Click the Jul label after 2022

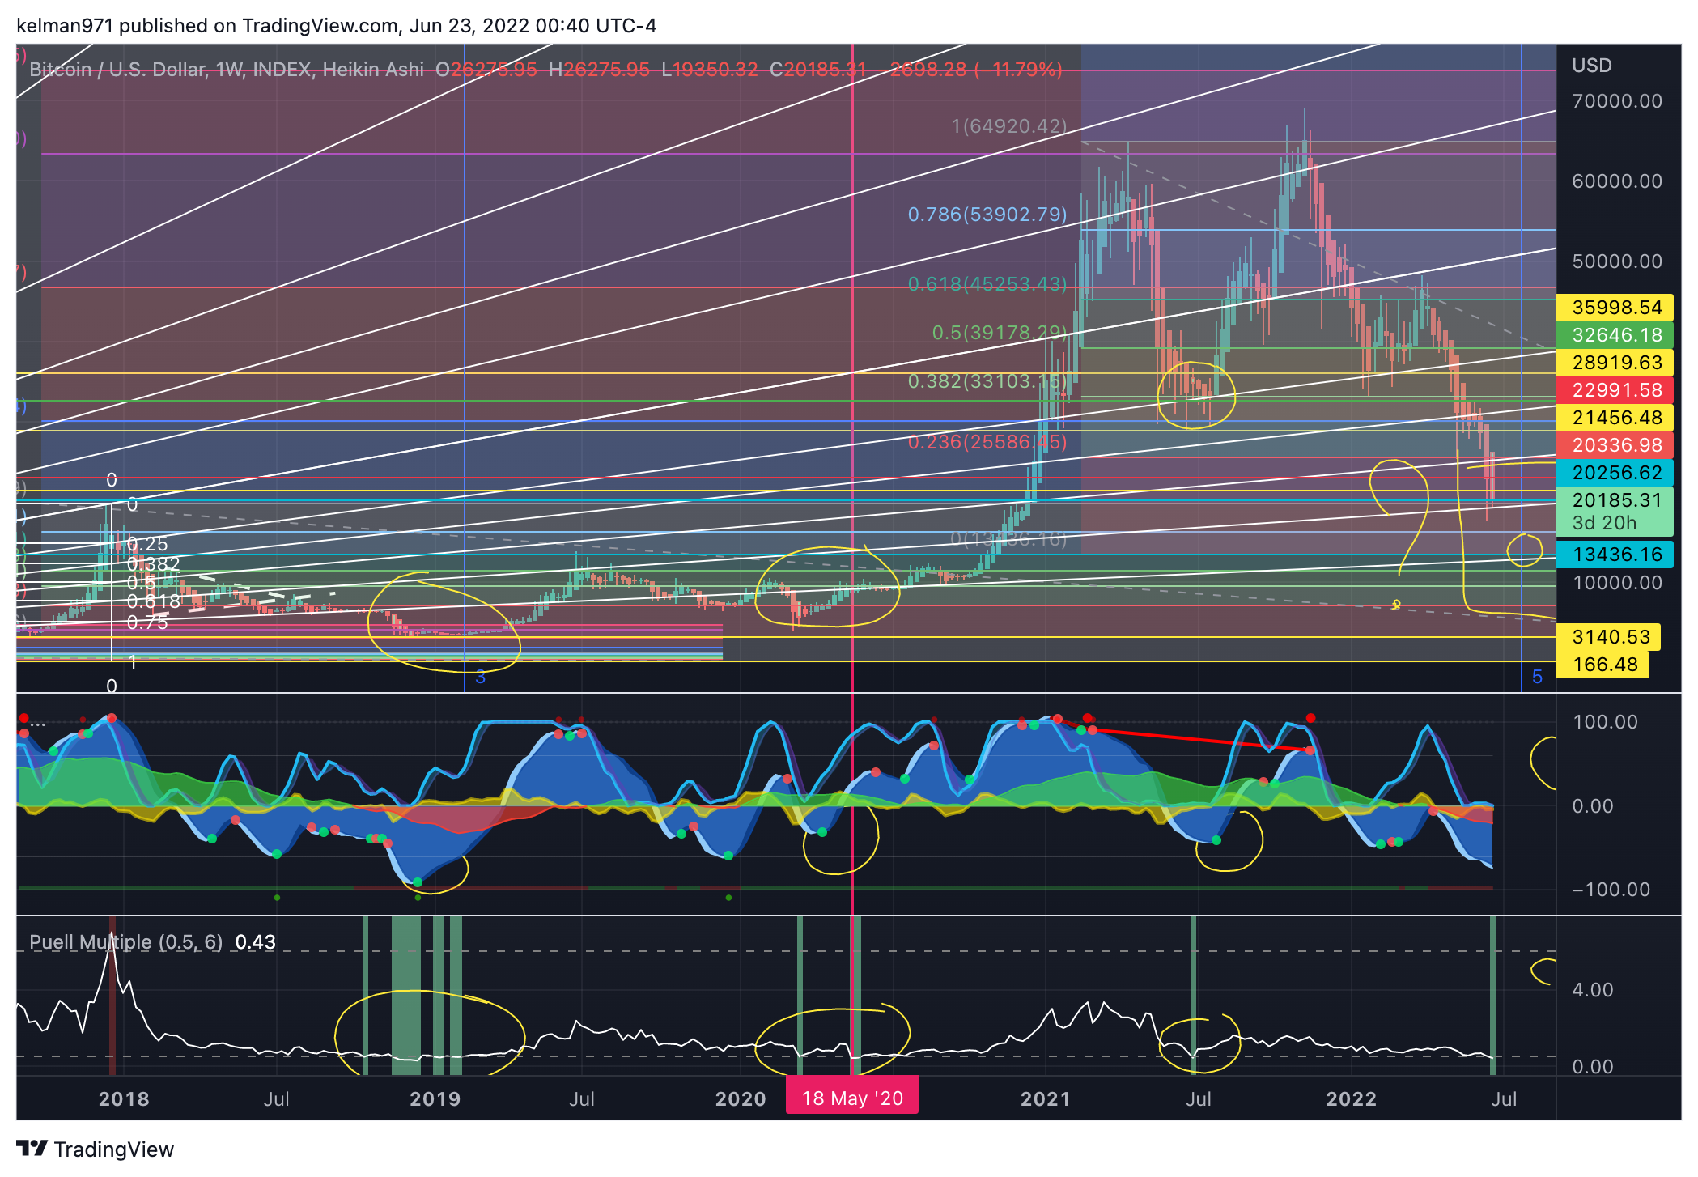pos(1504,1098)
